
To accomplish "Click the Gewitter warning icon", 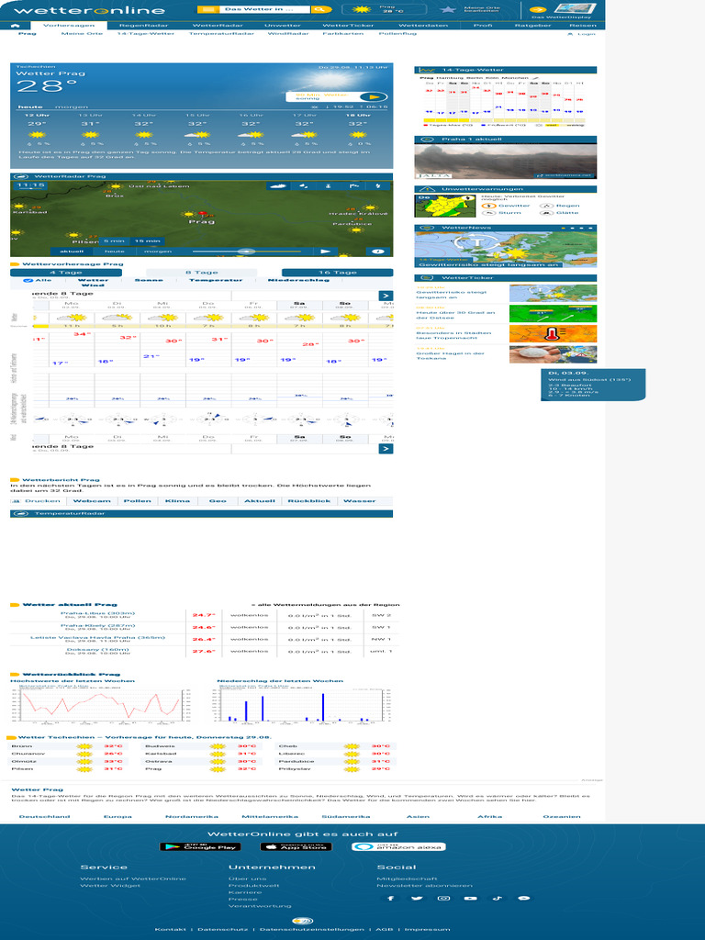I will coord(488,206).
